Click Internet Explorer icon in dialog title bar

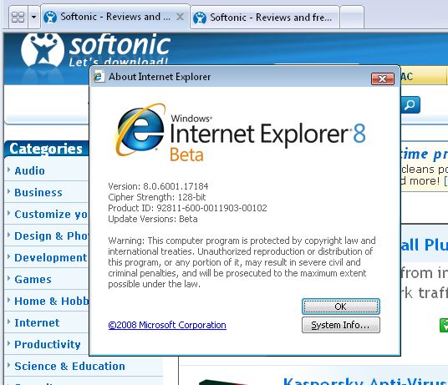click(x=99, y=77)
